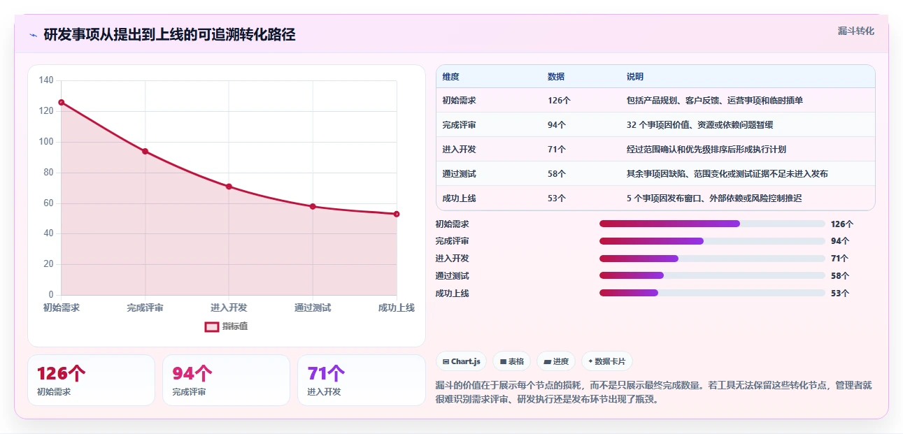This screenshot has width=903, height=434.
Task: Click description 其余事项因缺陷、范围变化或测试证据不足未进入发布
Action: point(727,174)
